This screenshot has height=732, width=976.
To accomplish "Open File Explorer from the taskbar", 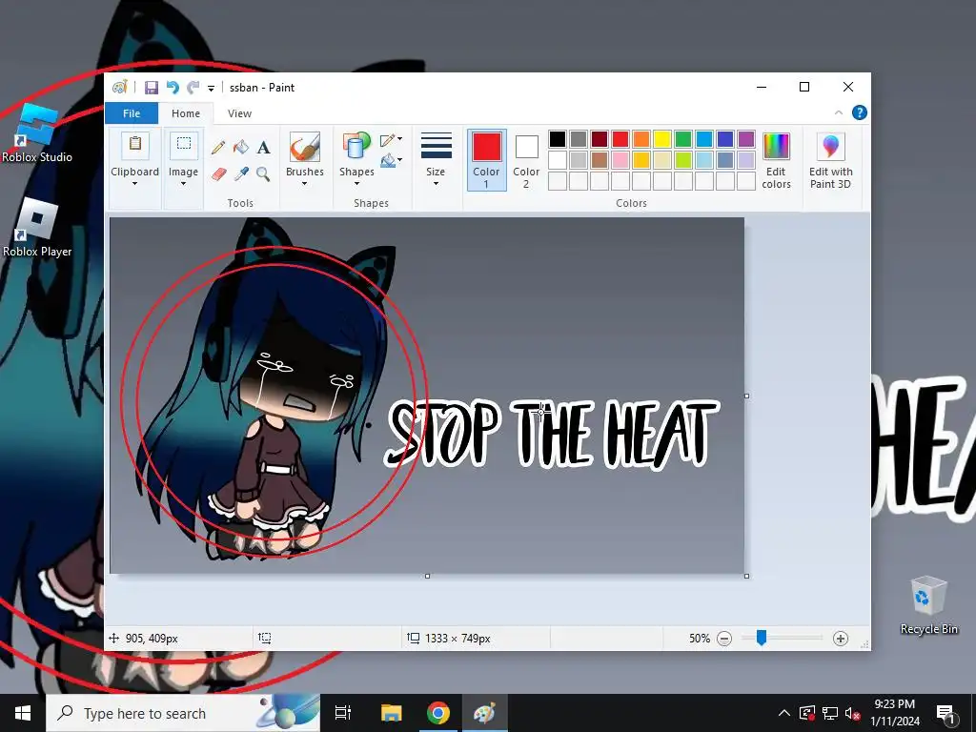I will click(392, 713).
